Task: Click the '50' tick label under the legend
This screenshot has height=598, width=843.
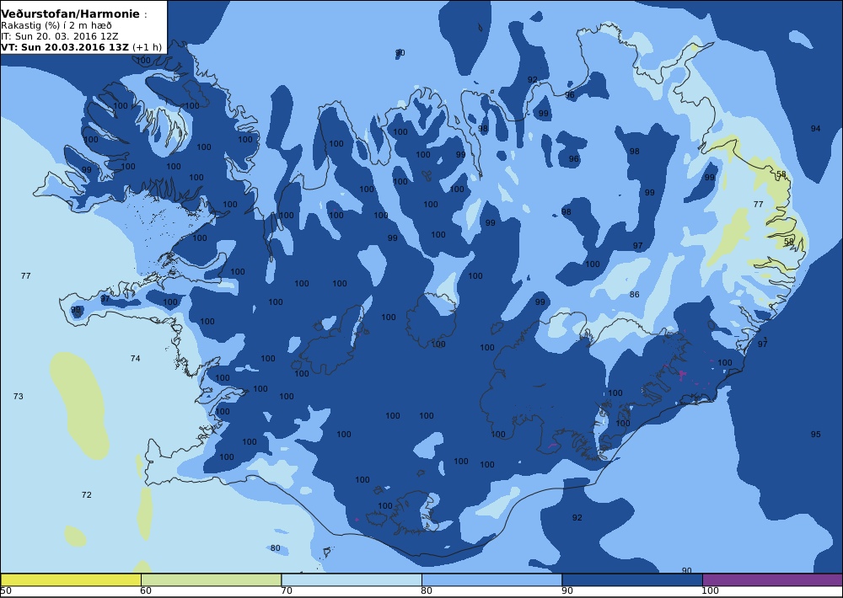Action: (6, 591)
